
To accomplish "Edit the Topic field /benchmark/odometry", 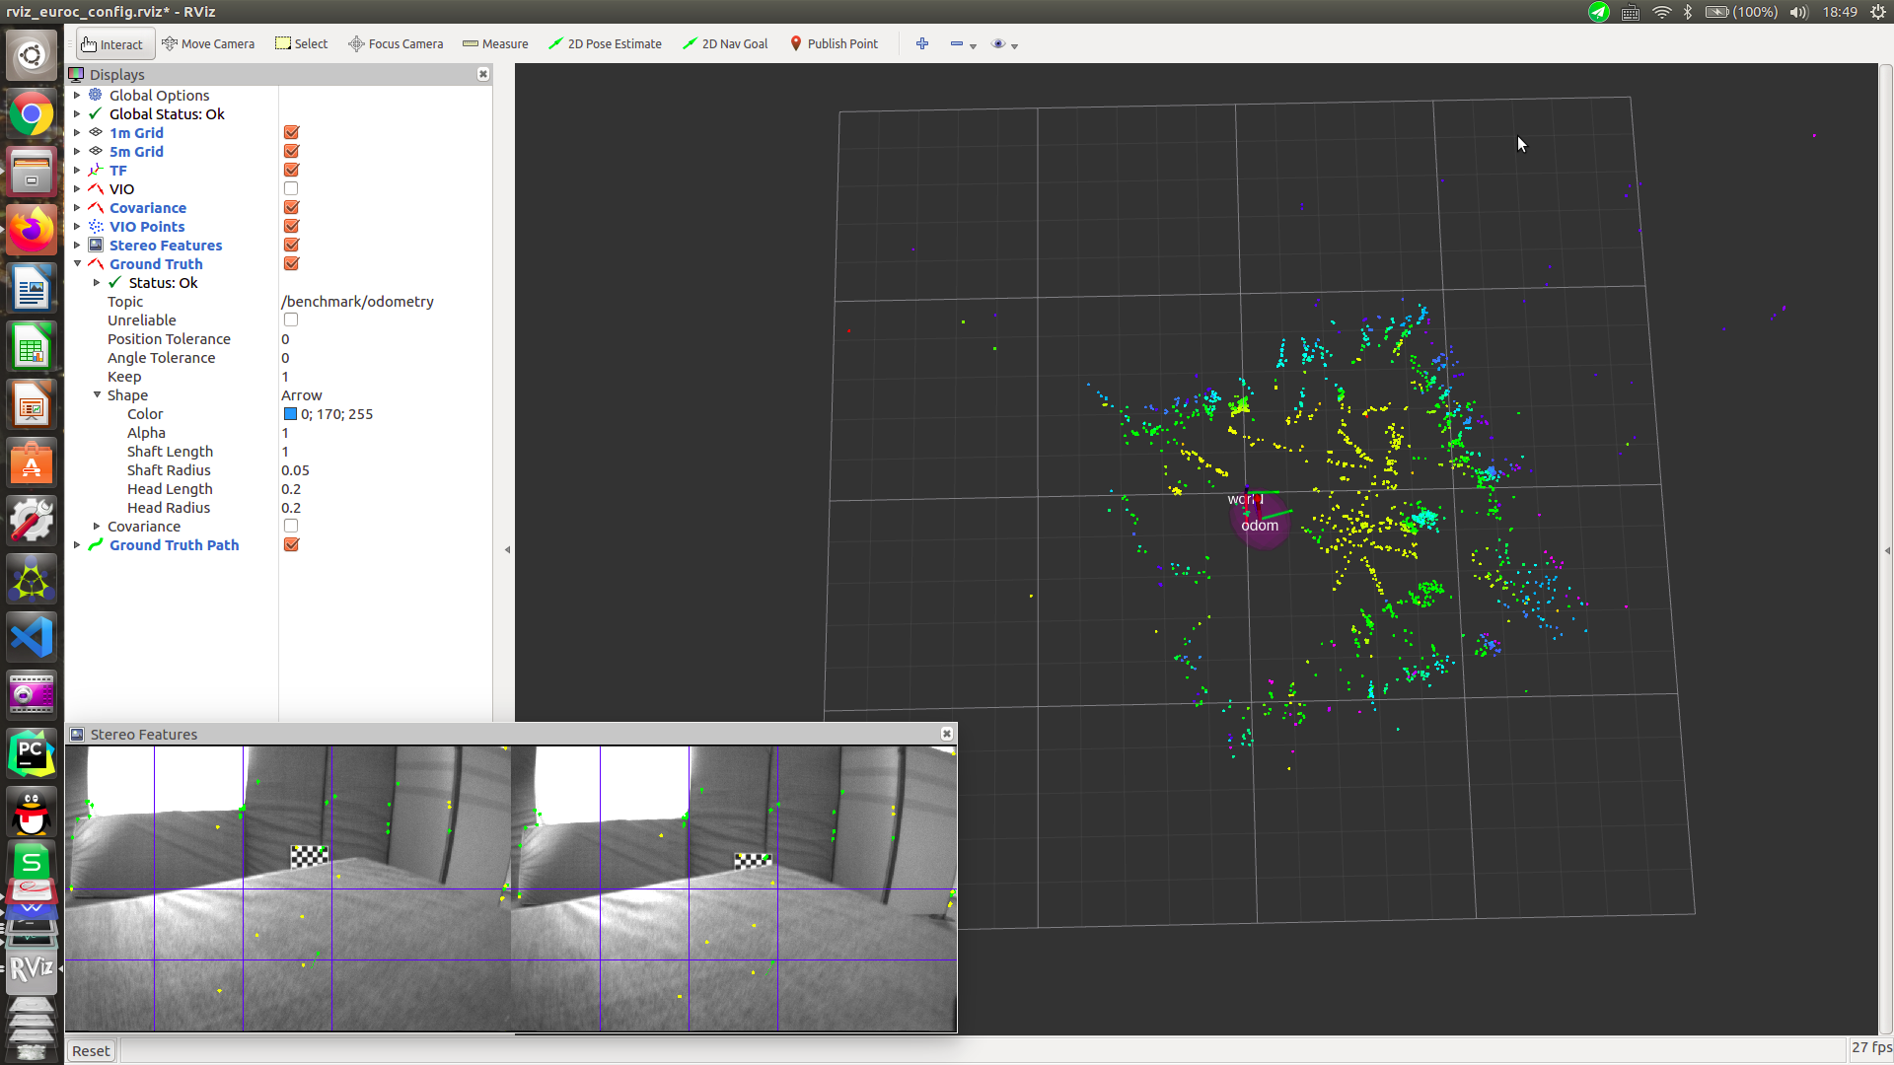I will (357, 301).
